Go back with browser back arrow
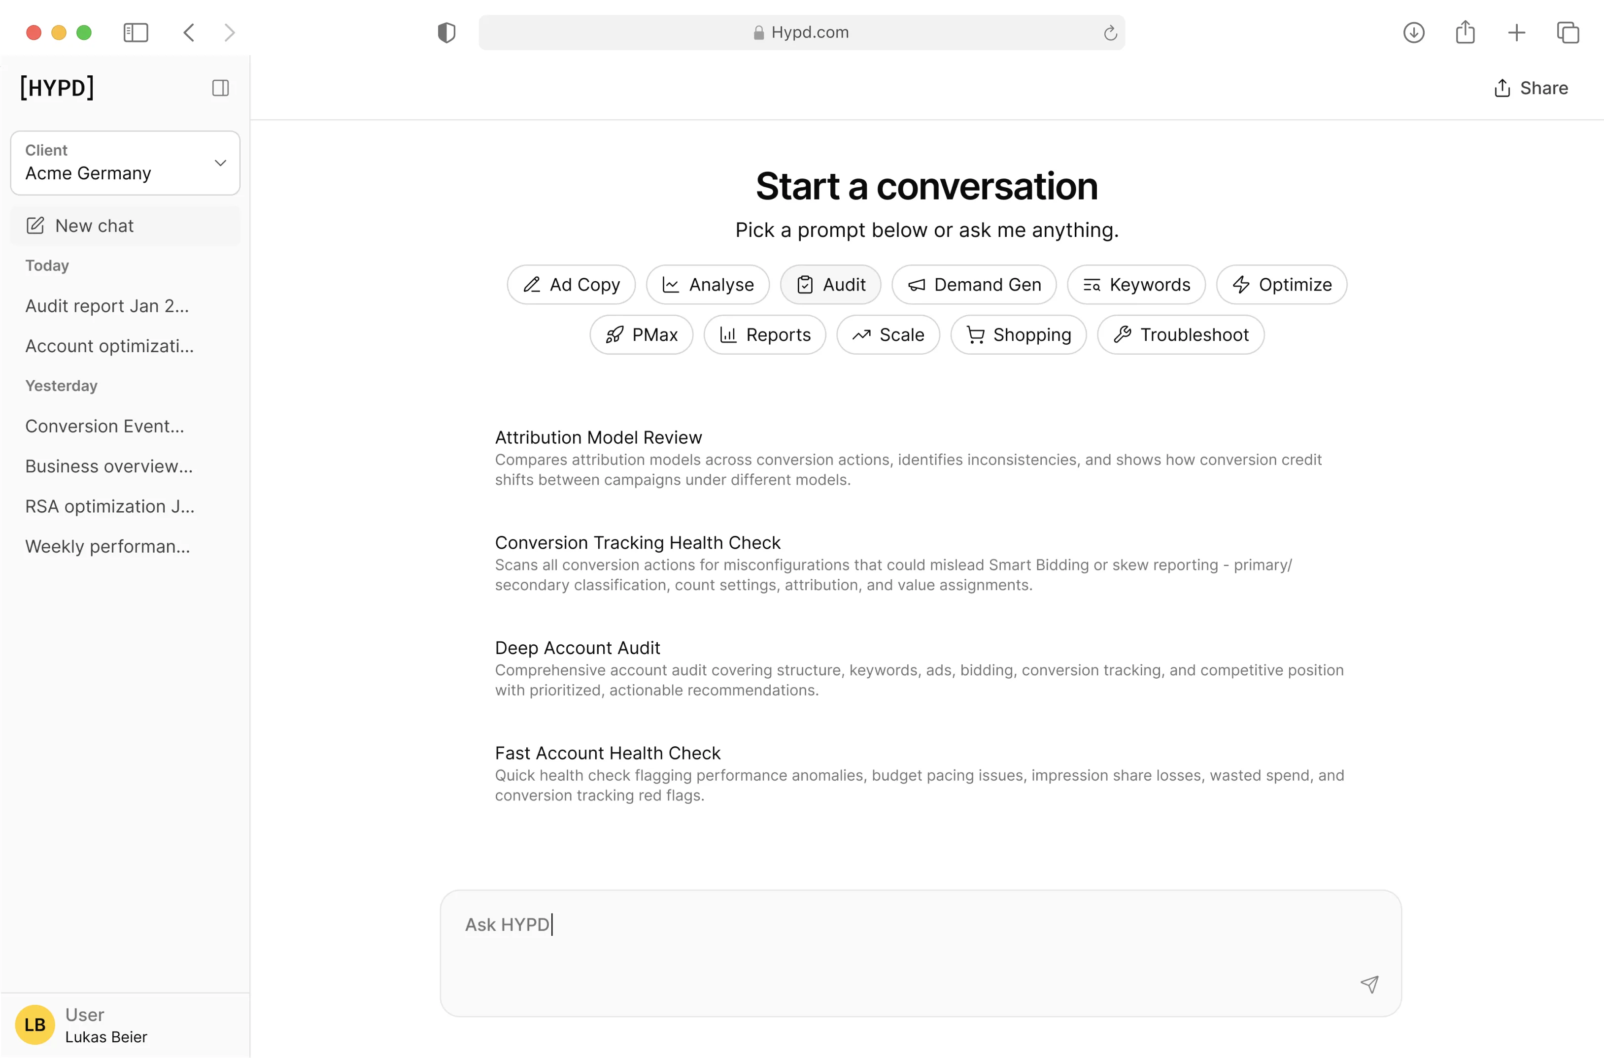The height and width of the screenshot is (1058, 1604). (x=189, y=33)
